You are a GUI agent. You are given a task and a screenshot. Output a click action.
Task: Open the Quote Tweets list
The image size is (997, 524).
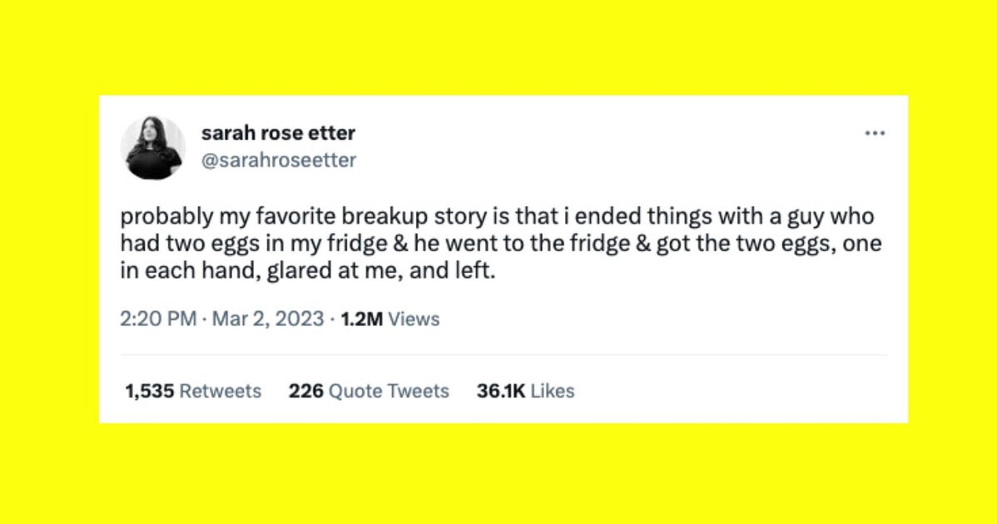click(389, 391)
